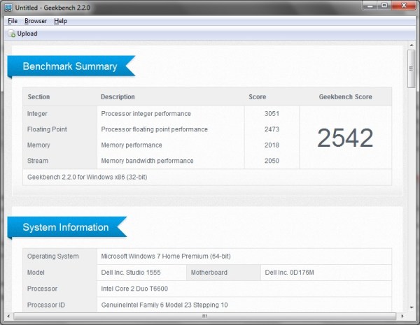Click the Intel Core 2 Duo T6600 processor entry

(134, 289)
